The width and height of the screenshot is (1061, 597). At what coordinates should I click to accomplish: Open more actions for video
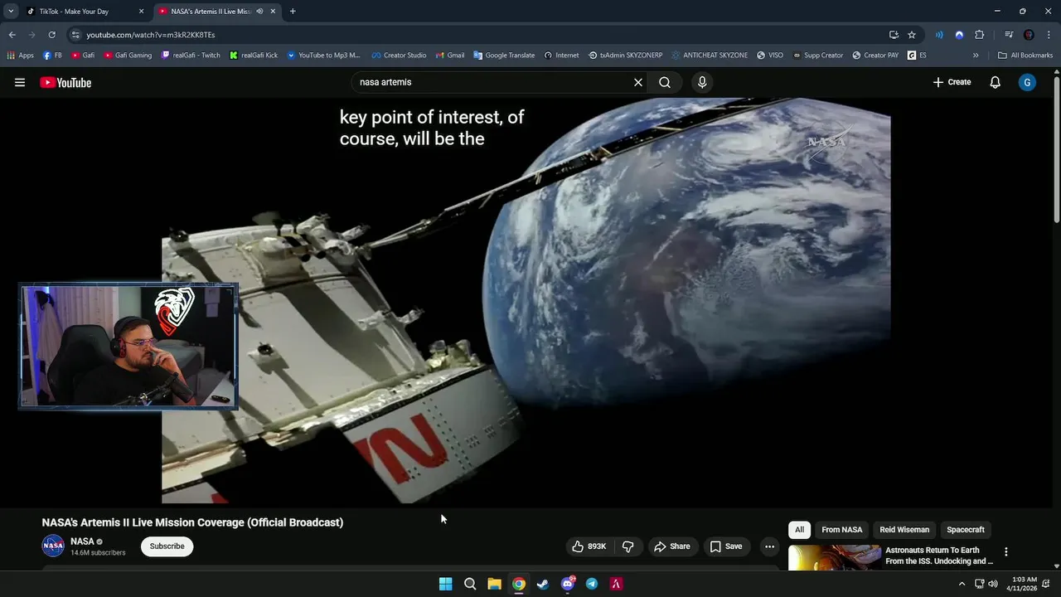tap(770, 546)
